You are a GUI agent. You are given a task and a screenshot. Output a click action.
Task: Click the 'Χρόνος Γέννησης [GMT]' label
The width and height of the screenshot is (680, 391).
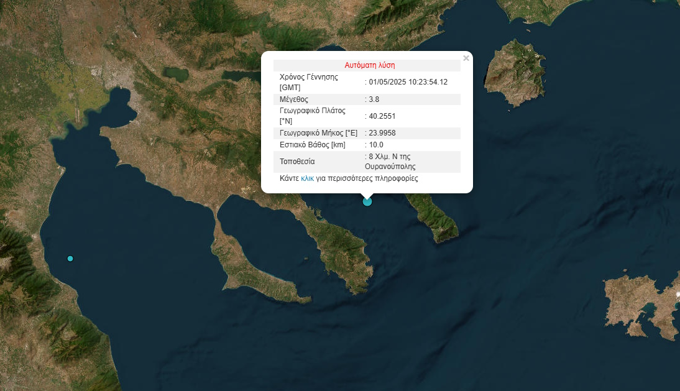coord(309,82)
